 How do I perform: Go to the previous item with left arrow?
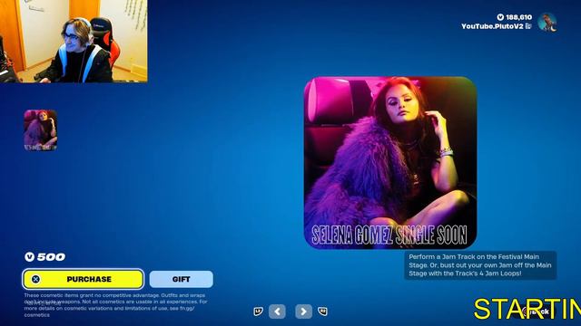tap(277, 312)
